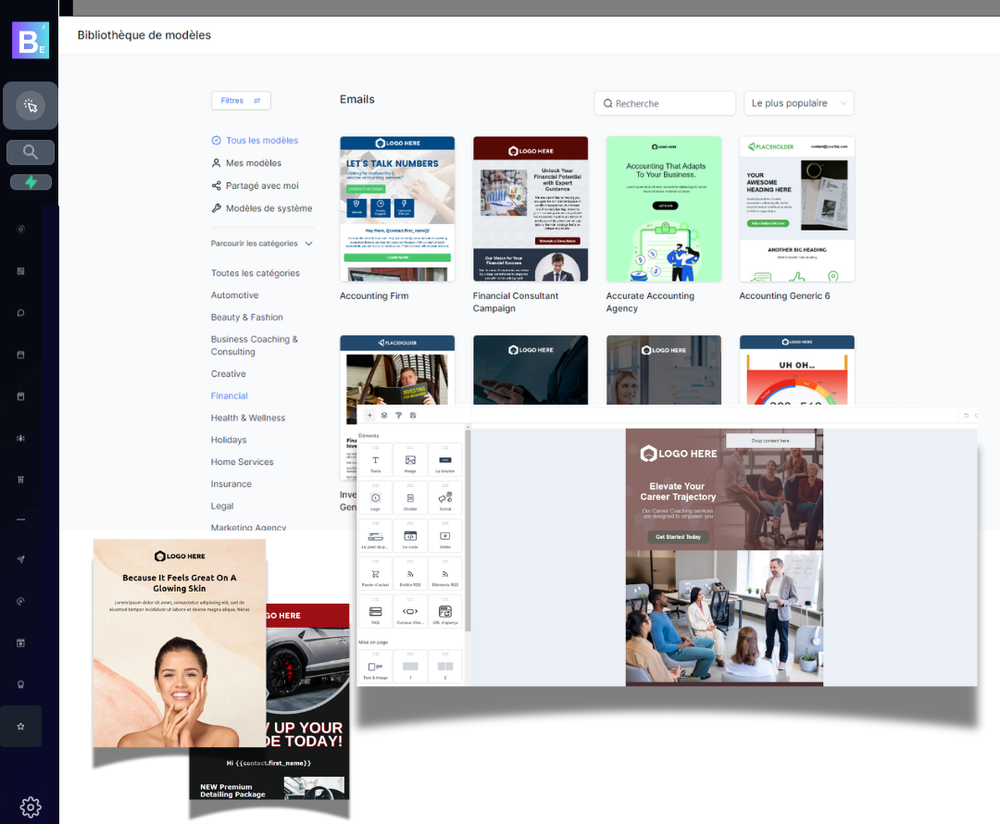Open the Financial Consultant Campaign template thumbnail

point(531,209)
